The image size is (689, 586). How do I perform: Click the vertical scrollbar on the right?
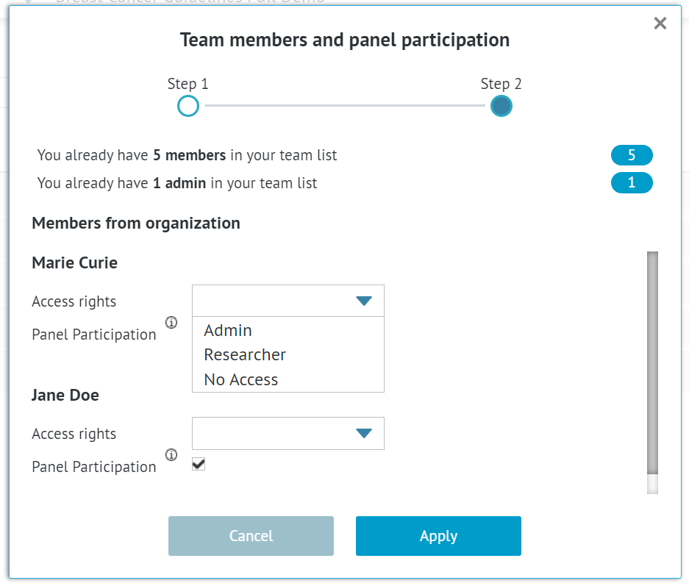653,368
